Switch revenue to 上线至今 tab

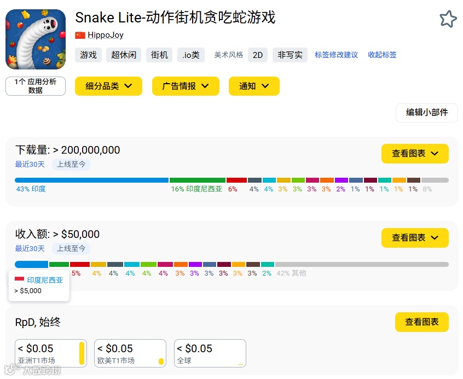tap(71, 248)
